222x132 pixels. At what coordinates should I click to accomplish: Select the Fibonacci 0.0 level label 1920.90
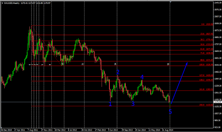[x=207, y=24]
